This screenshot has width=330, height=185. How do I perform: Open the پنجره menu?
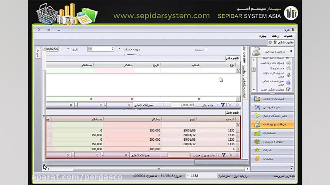pos(263,36)
